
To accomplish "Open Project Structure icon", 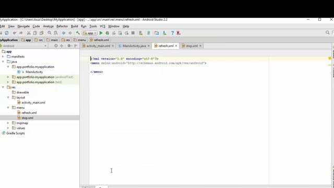I will coord(157,33).
